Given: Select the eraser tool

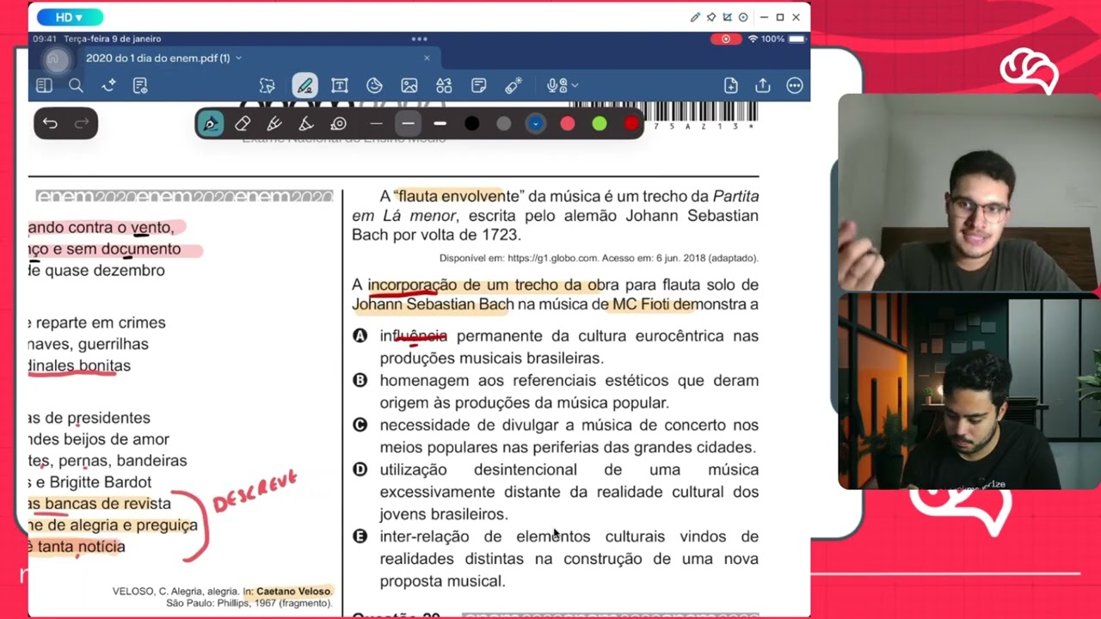Looking at the screenshot, I should point(243,124).
